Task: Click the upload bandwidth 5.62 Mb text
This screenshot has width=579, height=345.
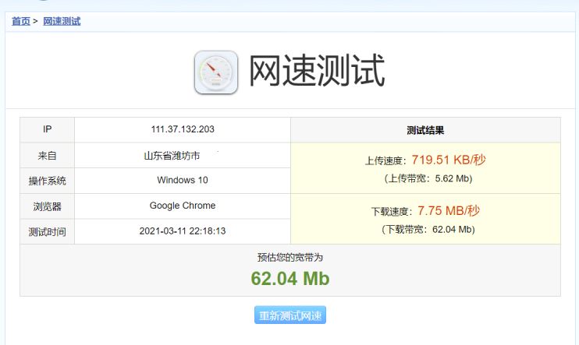Action: pos(428,179)
